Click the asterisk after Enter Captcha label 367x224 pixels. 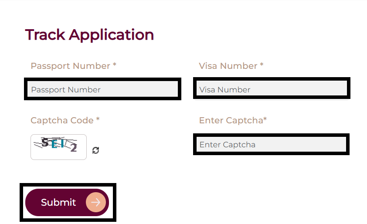tap(265, 119)
